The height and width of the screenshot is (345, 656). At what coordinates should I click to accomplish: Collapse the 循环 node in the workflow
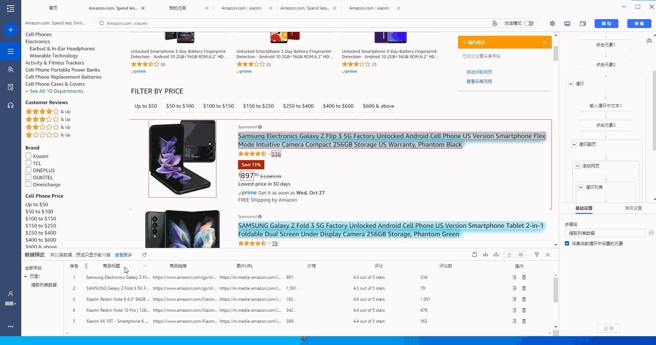[x=571, y=84]
